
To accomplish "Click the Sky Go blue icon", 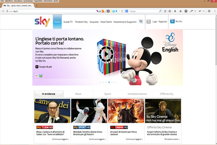I will pyautogui.click(x=172, y=21).
